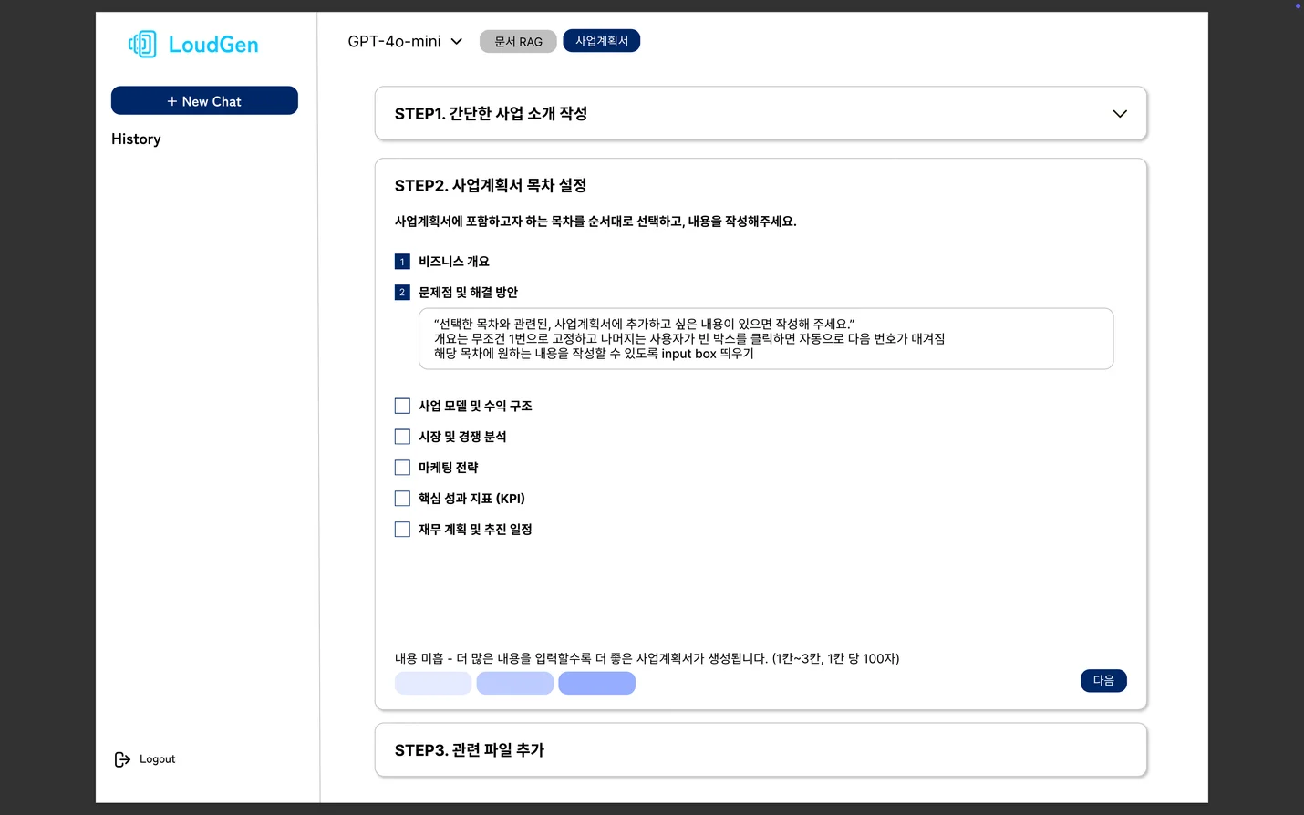
Task: Click the STEP1. 간단한 사업 소개 작성 title
Action: (x=491, y=114)
